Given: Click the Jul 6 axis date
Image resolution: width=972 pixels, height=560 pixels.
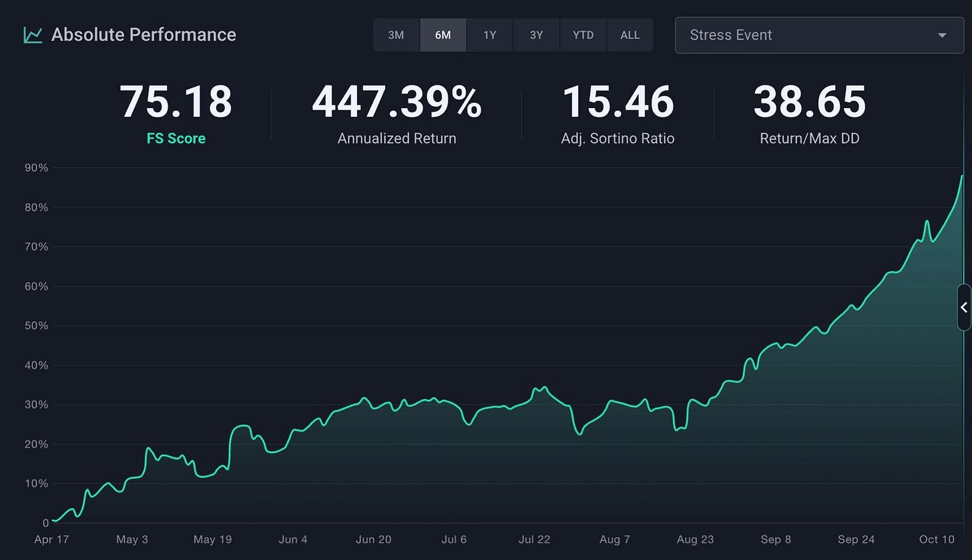Looking at the screenshot, I should pyautogui.click(x=455, y=539).
